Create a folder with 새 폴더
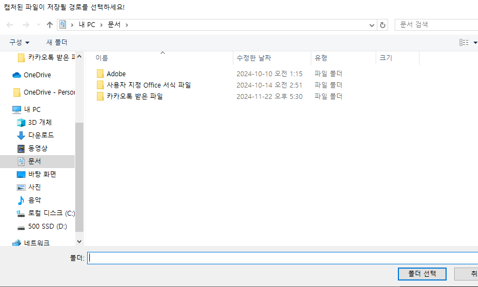 pos(57,42)
